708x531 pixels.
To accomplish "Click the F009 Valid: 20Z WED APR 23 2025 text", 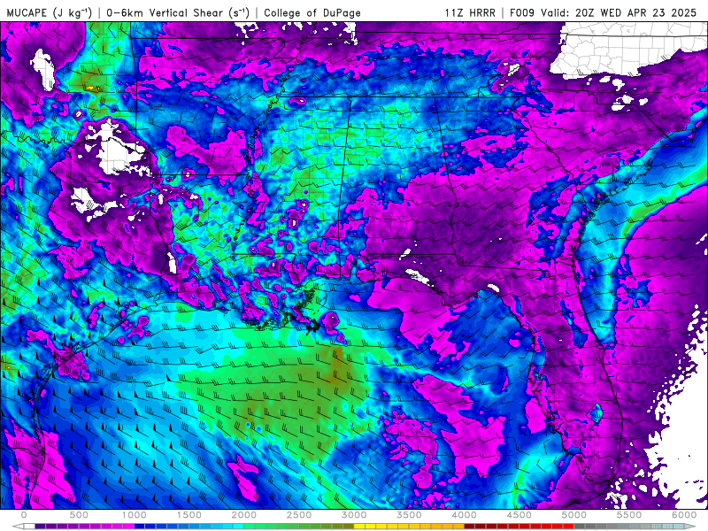I will click(x=604, y=12).
